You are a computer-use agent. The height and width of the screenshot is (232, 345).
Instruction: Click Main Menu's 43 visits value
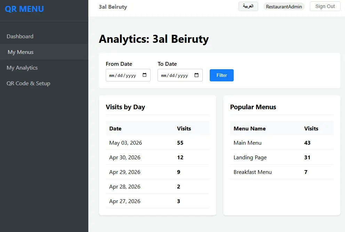(307, 143)
